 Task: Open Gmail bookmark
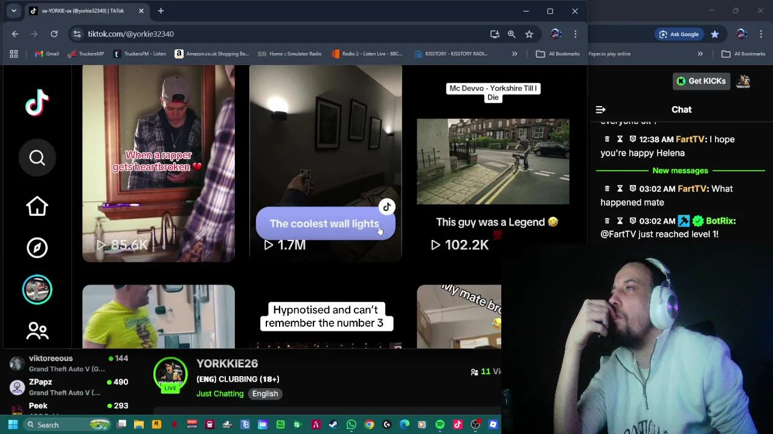pyautogui.click(x=47, y=54)
